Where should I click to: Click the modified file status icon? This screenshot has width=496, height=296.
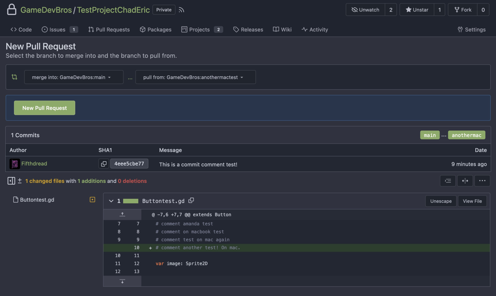pyautogui.click(x=92, y=200)
